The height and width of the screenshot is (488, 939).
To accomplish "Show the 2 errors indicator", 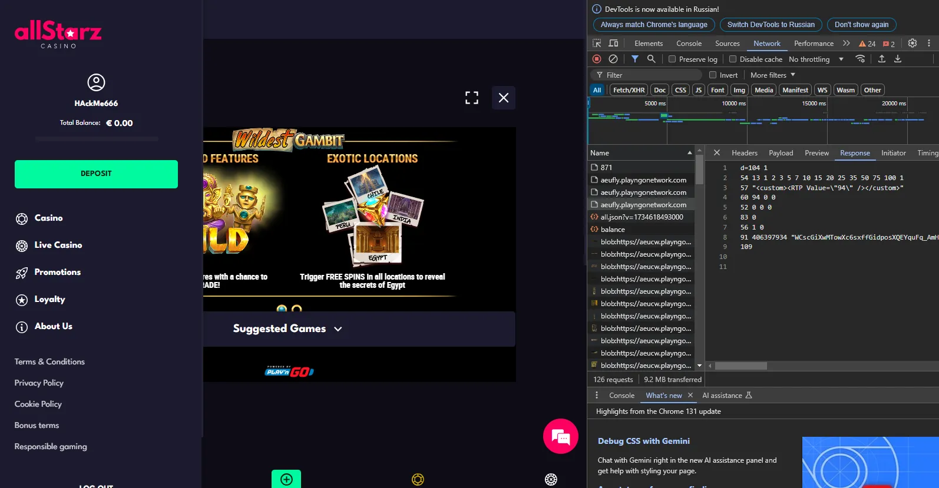I will coord(889,44).
